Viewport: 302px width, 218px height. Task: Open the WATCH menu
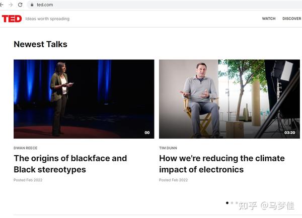click(x=268, y=19)
